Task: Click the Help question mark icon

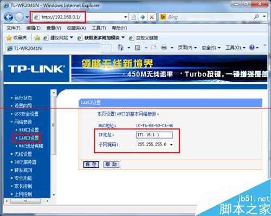Action: tap(252, 48)
